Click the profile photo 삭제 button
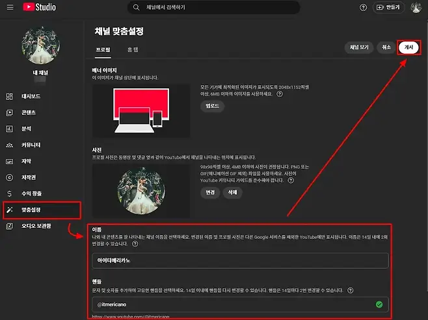 pos(232,193)
